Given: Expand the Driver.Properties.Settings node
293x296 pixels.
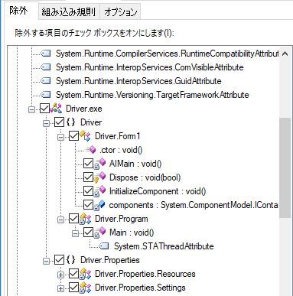Looking at the screenshot, I should coord(60,288).
